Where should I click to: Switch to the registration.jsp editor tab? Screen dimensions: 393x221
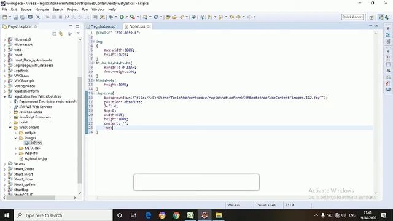coord(103,26)
